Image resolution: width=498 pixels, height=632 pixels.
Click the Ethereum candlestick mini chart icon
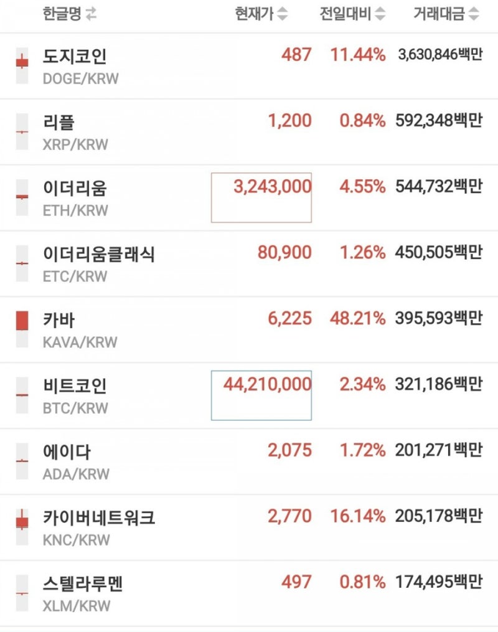(22, 197)
